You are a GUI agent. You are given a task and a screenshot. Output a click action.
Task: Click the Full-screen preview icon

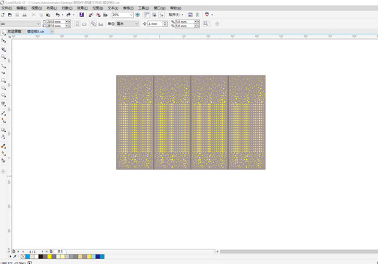[x=138, y=15]
